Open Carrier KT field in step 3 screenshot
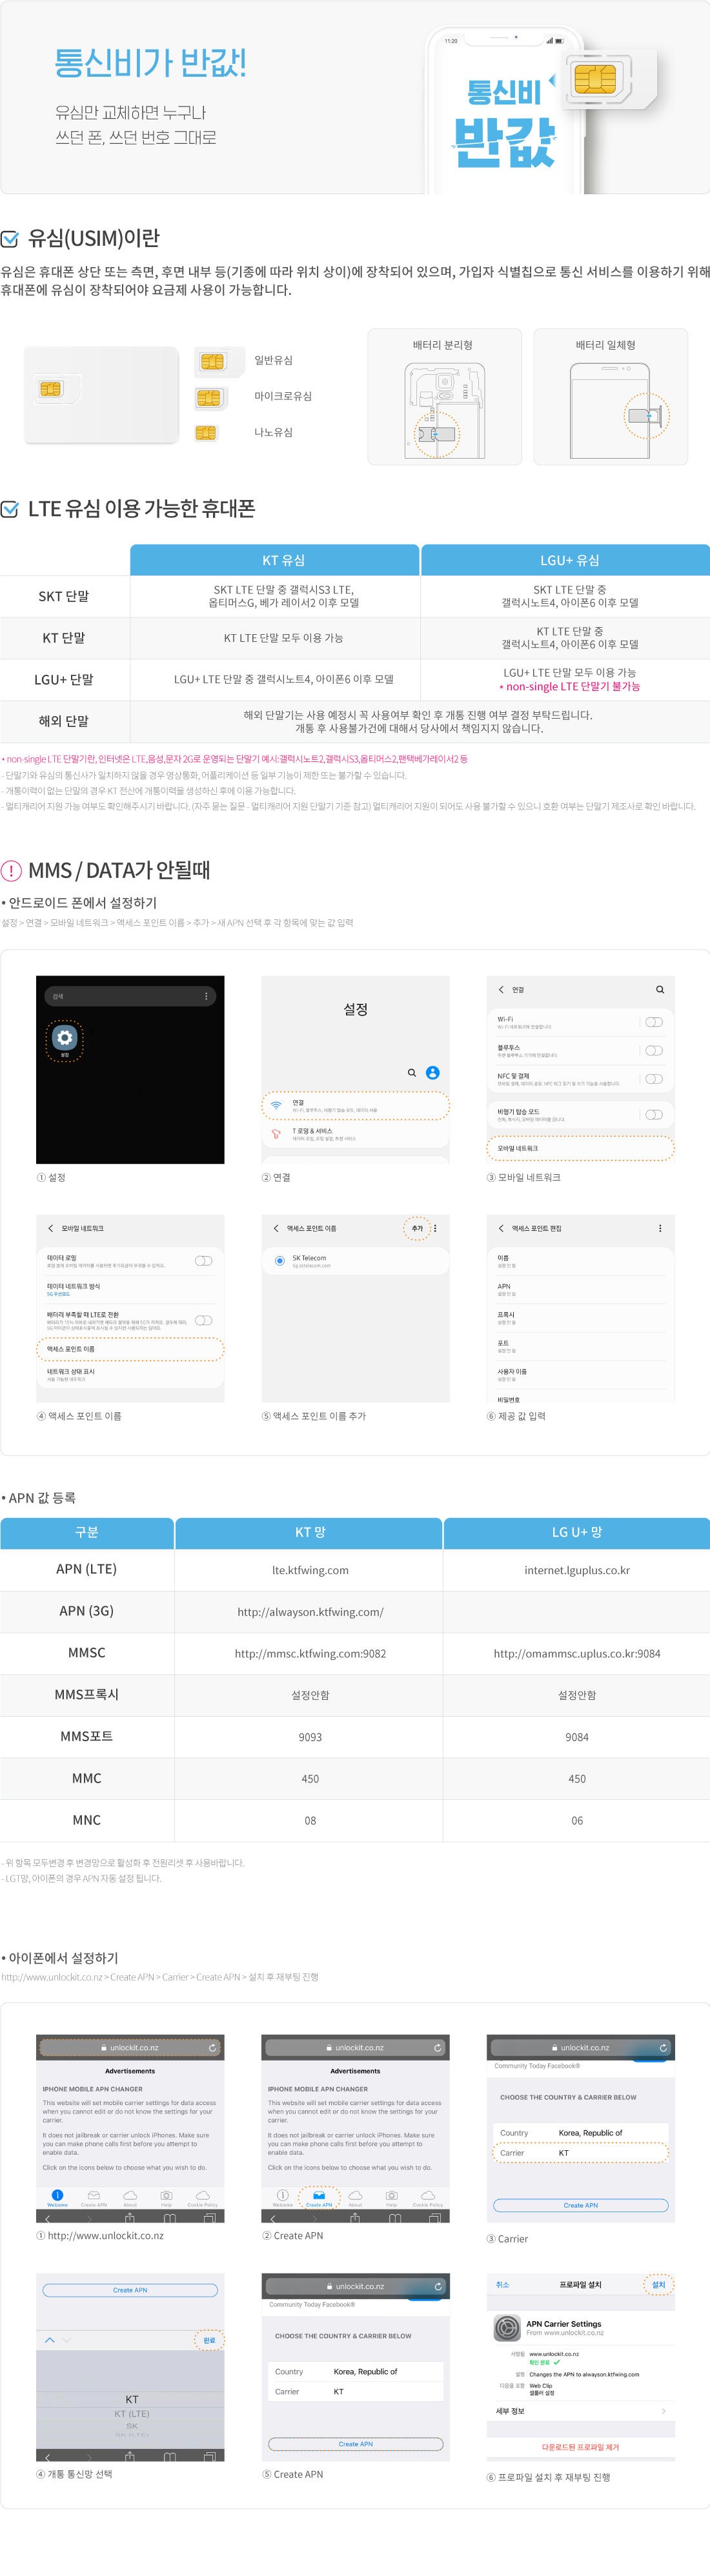 click(580, 2153)
